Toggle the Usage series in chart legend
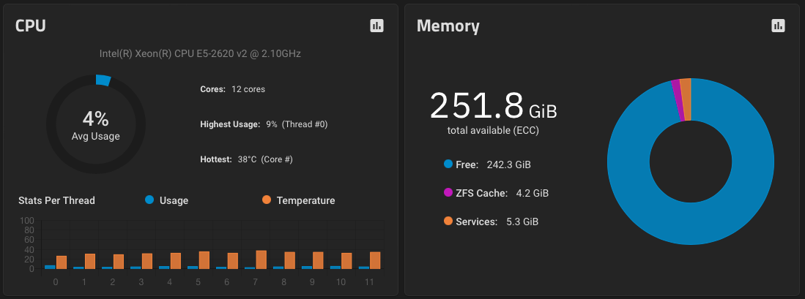The height and width of the screenshot is (299, 805). [167, 200]
